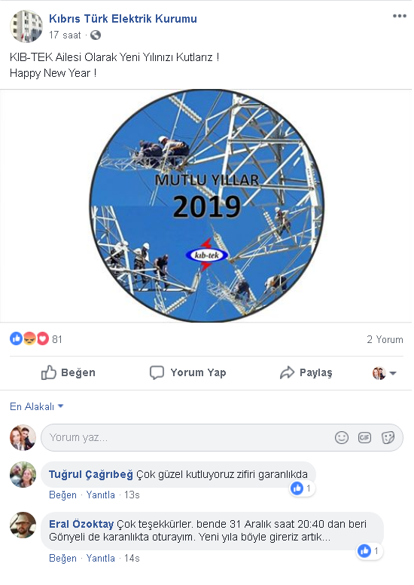Open Kıbrıs Türk Elektrik Kurumu page link
This screenshot has width=414, height=585.
point(123,19)
